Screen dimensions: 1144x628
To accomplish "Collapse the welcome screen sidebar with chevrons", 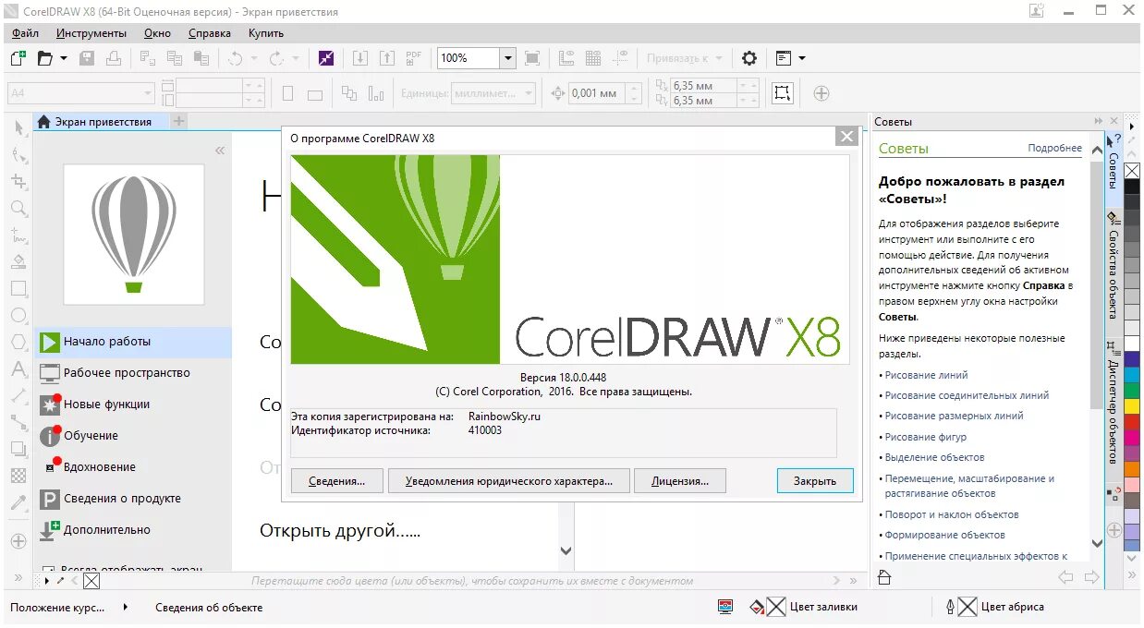I will pos(220,150).
